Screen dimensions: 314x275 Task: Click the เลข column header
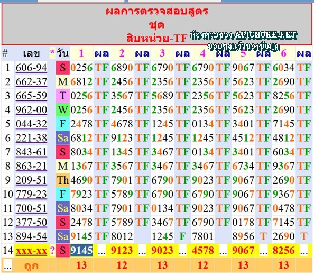(x=31, y=54)
